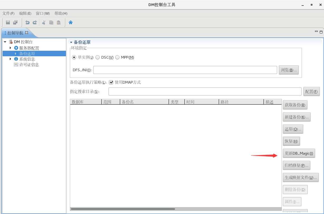Collapse the DM 控制台 tree node

point(5,42)
